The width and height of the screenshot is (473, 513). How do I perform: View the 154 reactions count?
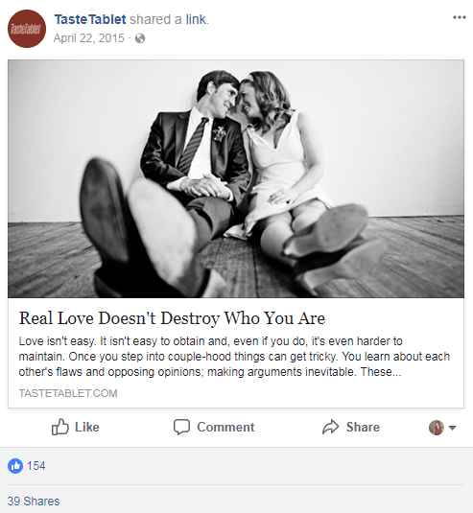36,466
